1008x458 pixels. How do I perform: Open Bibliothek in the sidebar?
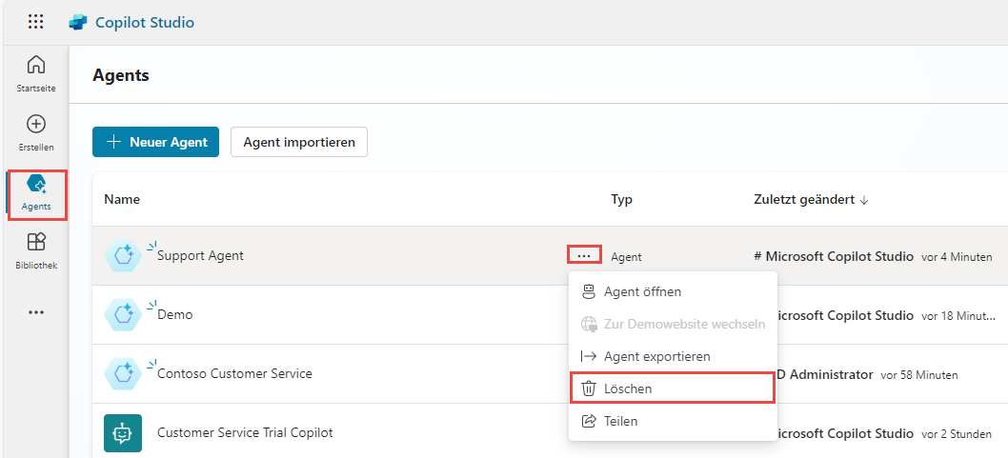coord(36,251)
